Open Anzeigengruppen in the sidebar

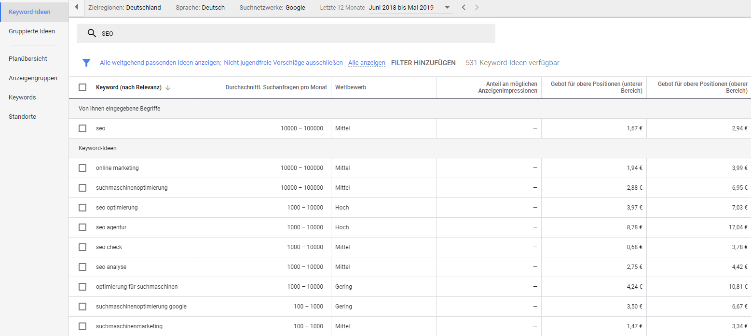point(33,78)
